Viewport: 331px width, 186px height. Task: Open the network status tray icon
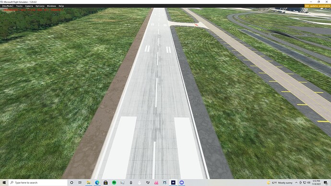coord(305,183)
